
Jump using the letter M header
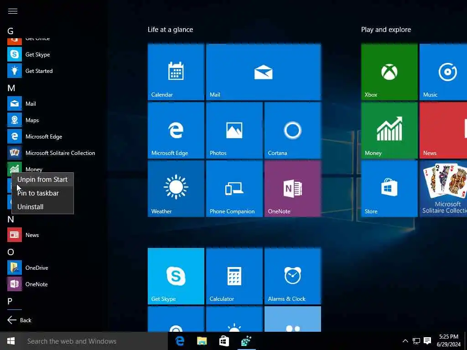11,88
